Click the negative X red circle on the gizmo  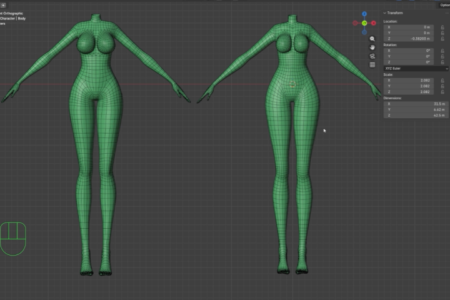[x=355, y=23]
